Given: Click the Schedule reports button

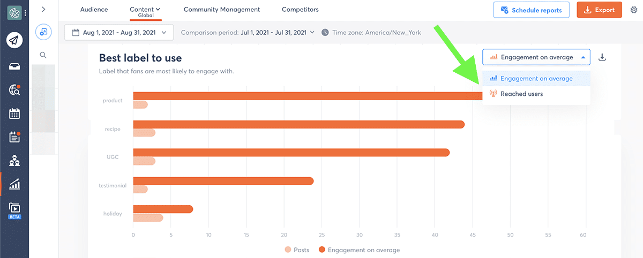Looking at the screenshot, I should [531, 10].
